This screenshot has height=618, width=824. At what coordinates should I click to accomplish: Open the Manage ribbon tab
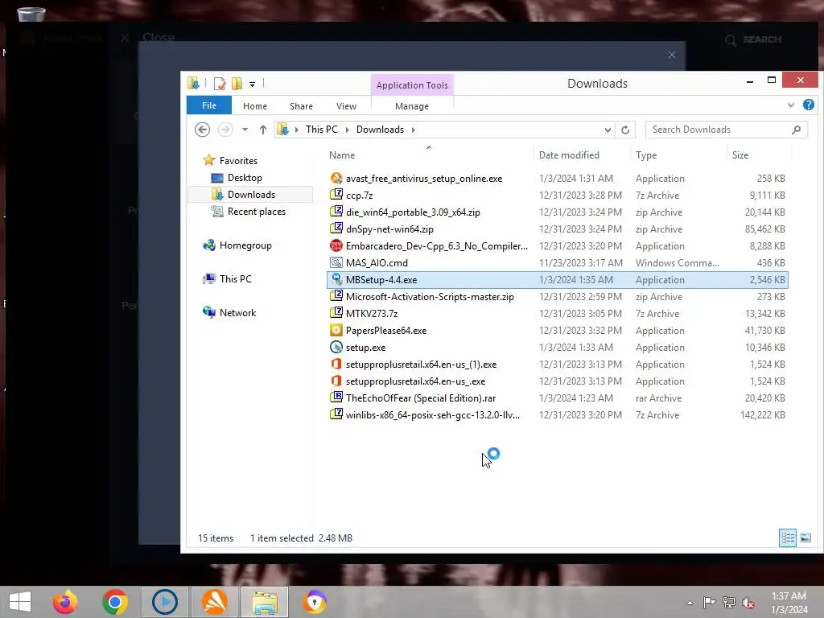[412, 106]
